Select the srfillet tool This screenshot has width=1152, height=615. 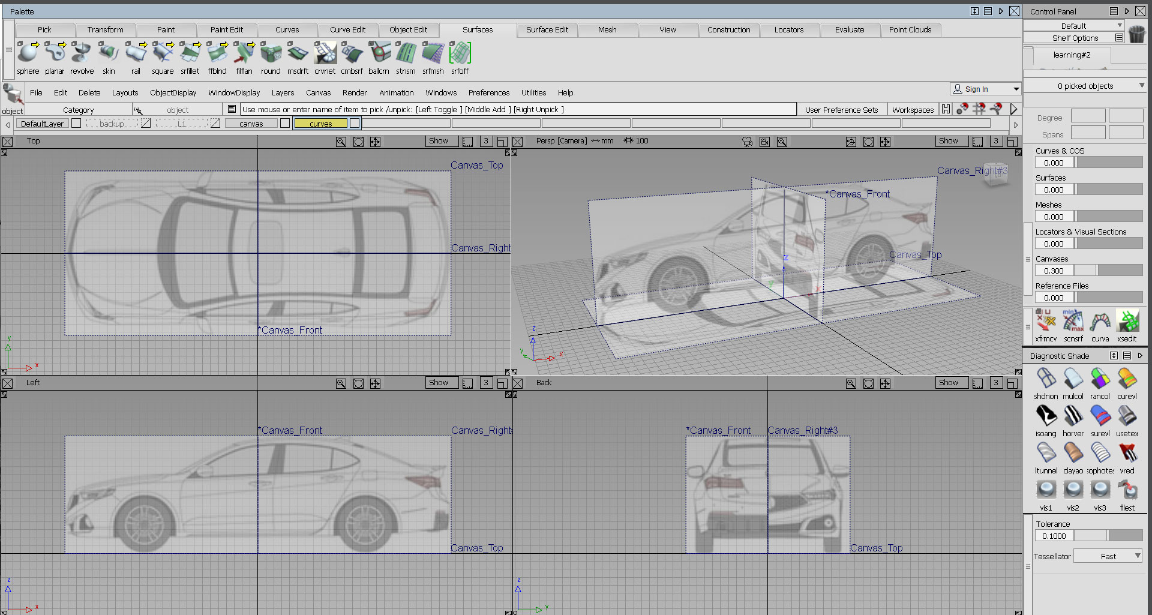[x=190, y=54]
